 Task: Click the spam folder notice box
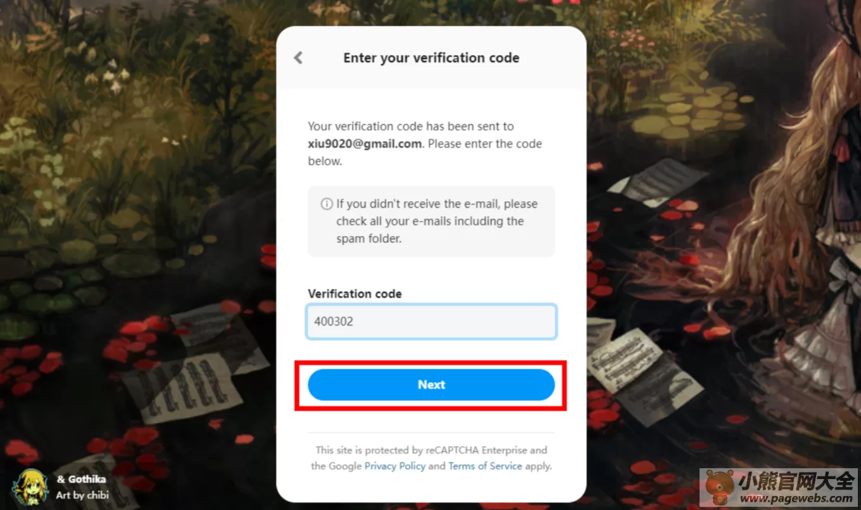coord(431,221)
